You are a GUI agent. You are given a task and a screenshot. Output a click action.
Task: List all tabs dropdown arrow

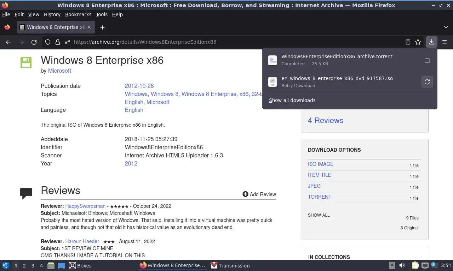pos(446,27)
